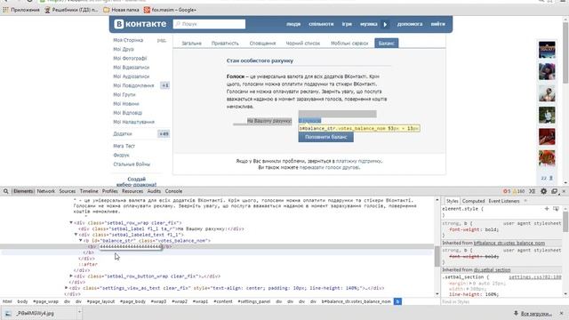Select body in DOM breadcrumb
Viewport: 569px width, 320px height.
[x=22, y=301]
